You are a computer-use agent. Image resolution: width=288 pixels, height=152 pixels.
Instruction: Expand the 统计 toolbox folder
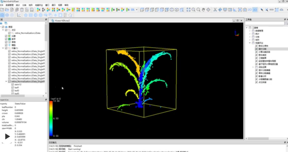point(250,34)
